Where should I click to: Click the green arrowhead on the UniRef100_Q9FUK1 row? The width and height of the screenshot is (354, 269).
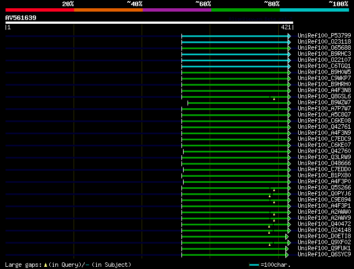click(287, 249)
